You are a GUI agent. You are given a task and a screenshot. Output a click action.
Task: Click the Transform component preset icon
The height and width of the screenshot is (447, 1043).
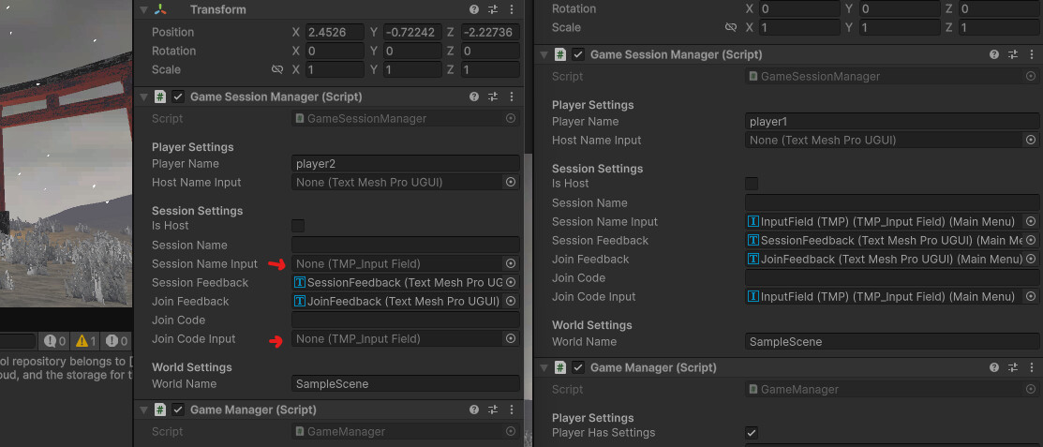493,9
